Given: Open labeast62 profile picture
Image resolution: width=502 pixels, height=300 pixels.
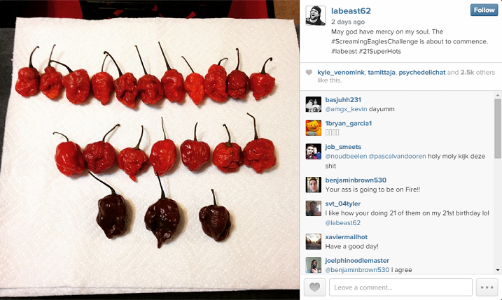Looking at the screenshot, I should [315, 15].
